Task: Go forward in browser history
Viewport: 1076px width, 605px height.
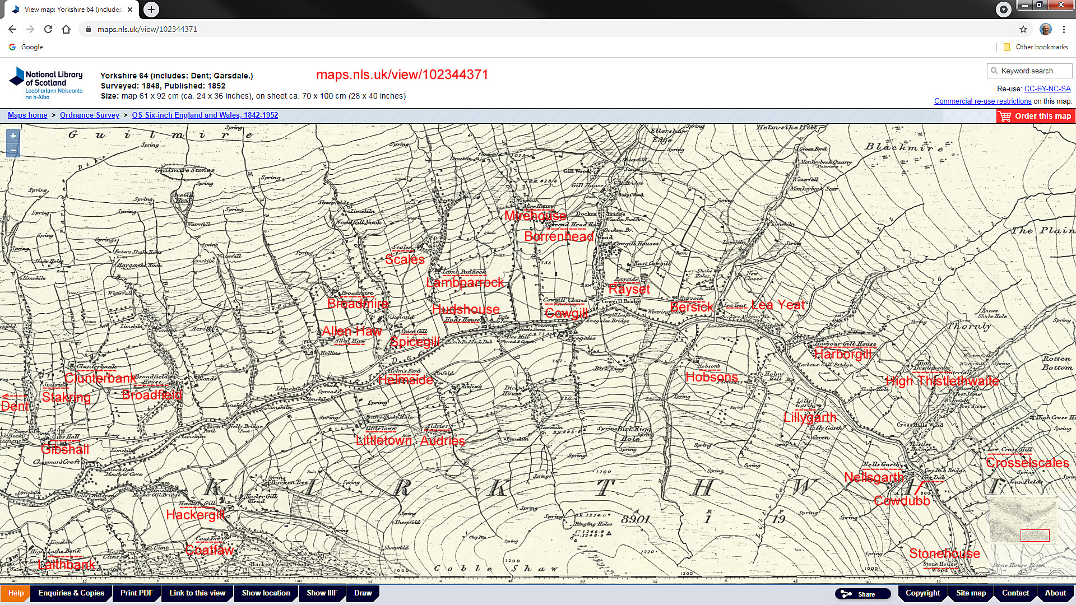Action: pyautogui.click(x=30, y=29)
